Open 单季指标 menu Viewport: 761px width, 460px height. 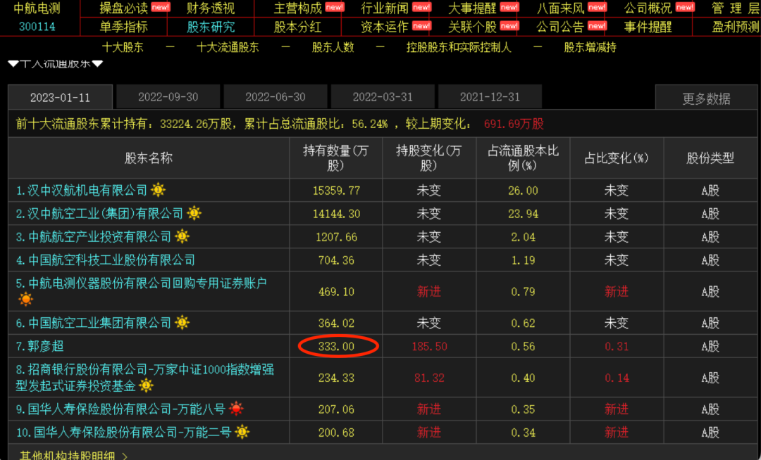click(124, 27)
